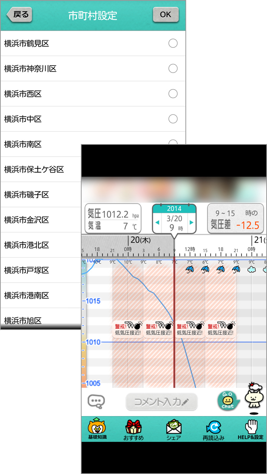Select 横浜市鶴見区 radio button
This screenshot has height=474, width=267.
coord(173,43)
